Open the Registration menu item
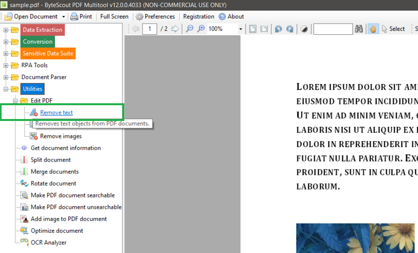 click(x=199, y=17)
